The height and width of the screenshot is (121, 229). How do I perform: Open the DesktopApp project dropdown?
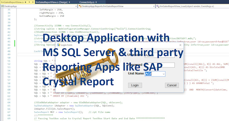coord(76,6)
